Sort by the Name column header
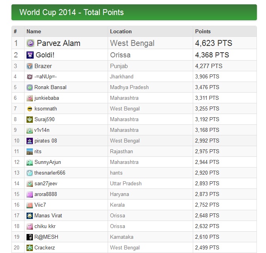The width and height of the screenshot is (266, 253). pos(34,31)
